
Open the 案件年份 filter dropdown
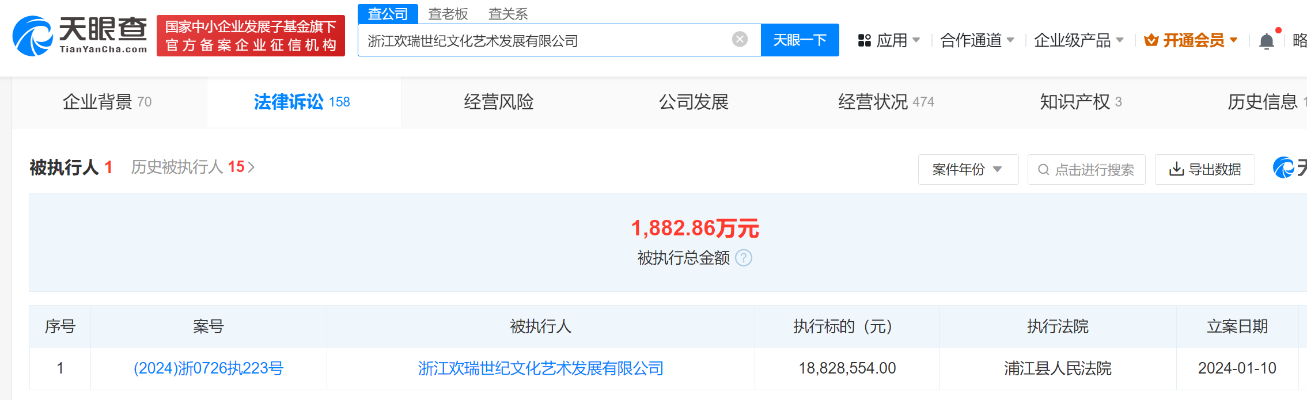pyautogui.click(x=968, y=169)
